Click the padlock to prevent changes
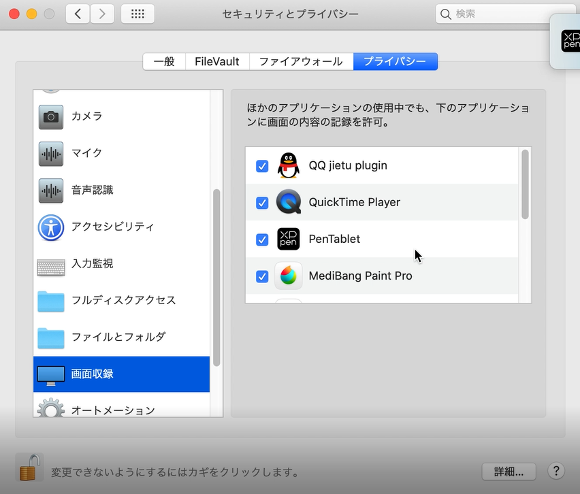The width and height of the screenshot is (580, 494). tap(29, 467)
